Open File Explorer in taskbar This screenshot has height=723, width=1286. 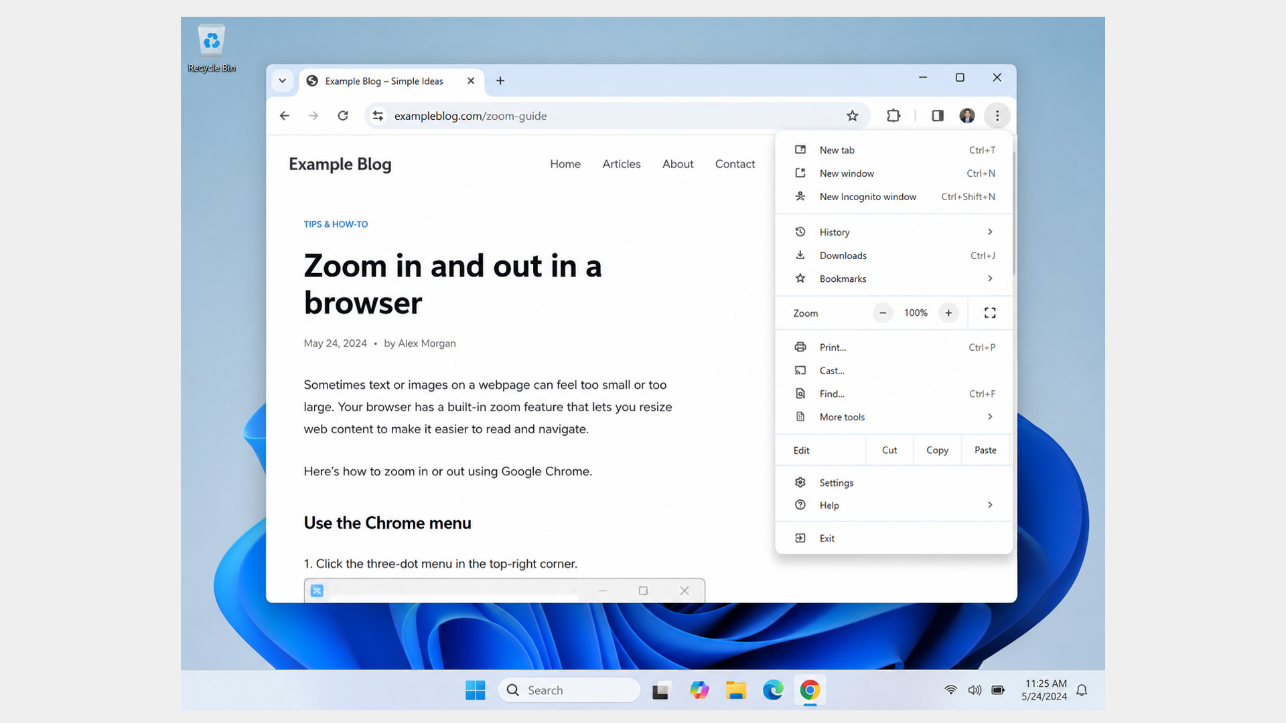[x=736, y=690]
